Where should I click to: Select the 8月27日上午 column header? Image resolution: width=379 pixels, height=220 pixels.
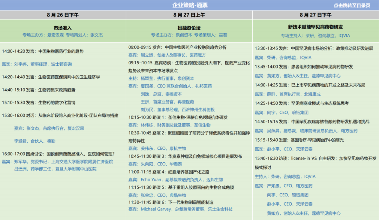point(189,15)
